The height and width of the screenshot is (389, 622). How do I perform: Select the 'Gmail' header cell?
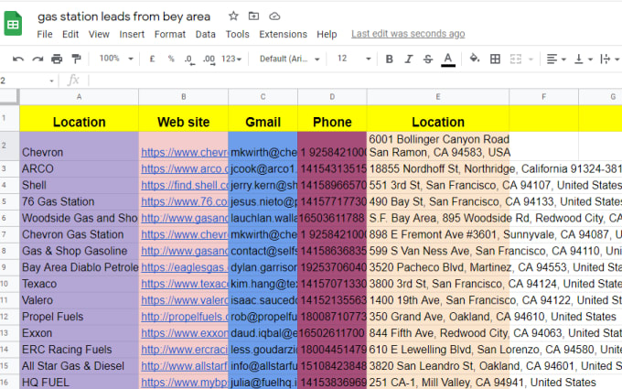(263, 118)
